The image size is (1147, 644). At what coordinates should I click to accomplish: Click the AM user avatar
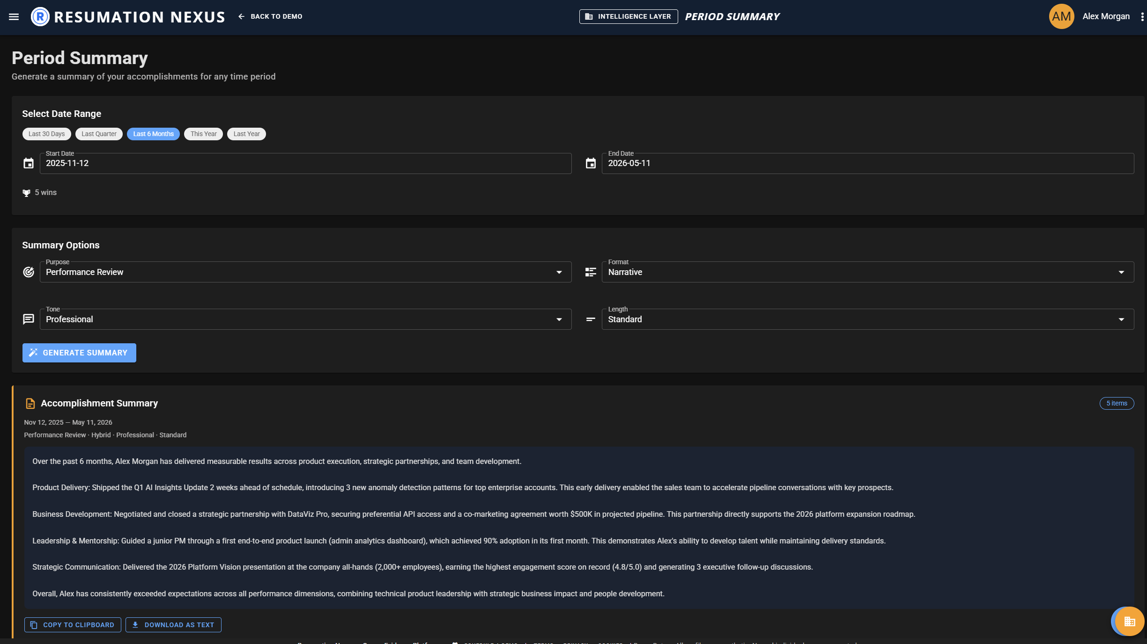(x=1061, y=16)
